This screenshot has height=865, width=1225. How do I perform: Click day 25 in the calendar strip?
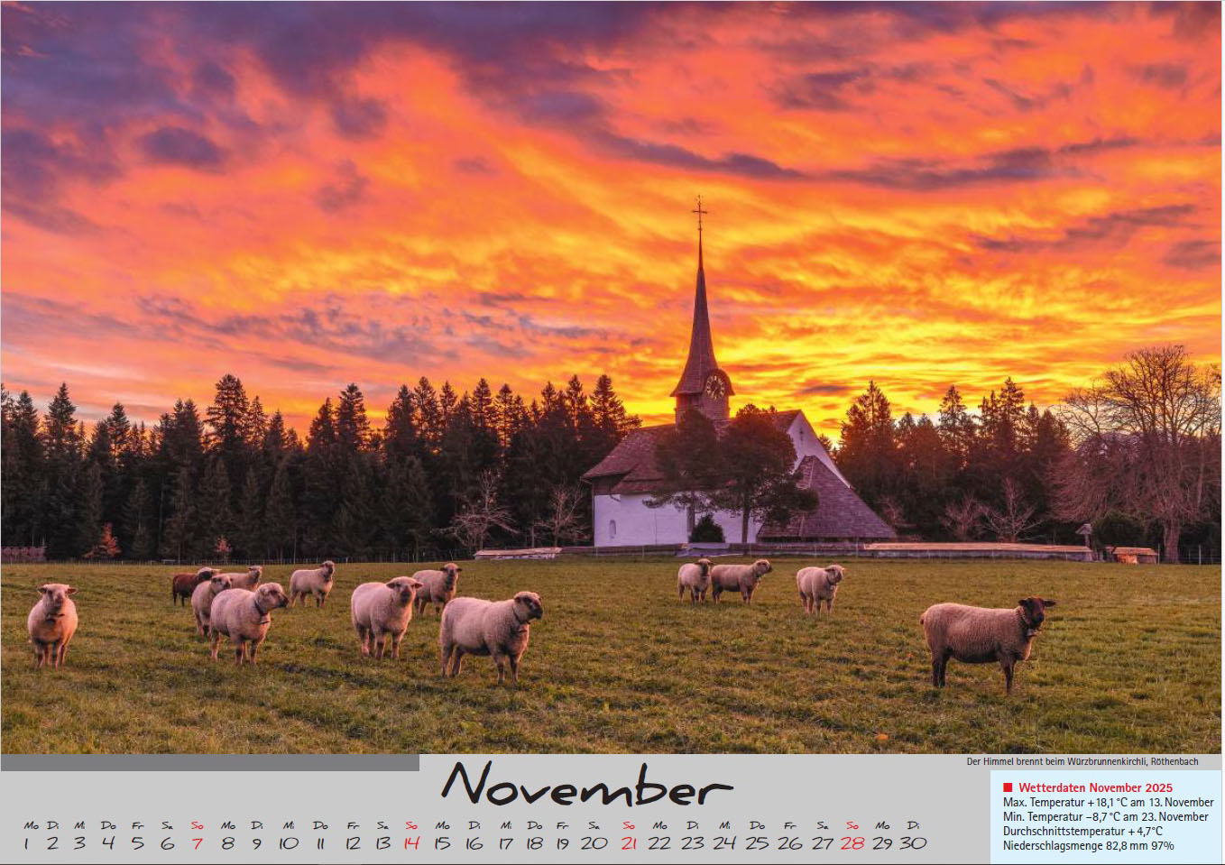pos(757,843)
